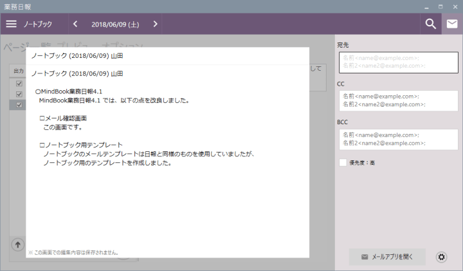Click 出力 column header

(x=19, y=71)
